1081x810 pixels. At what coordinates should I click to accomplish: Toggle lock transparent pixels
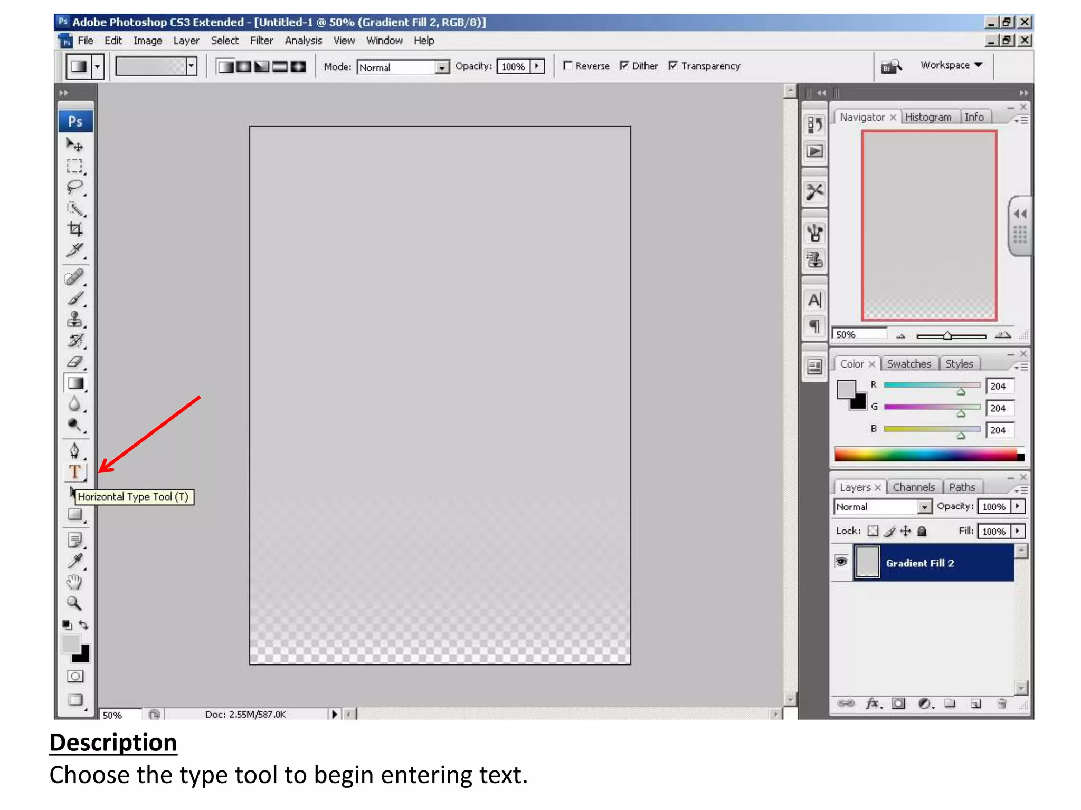pos(874,531)
